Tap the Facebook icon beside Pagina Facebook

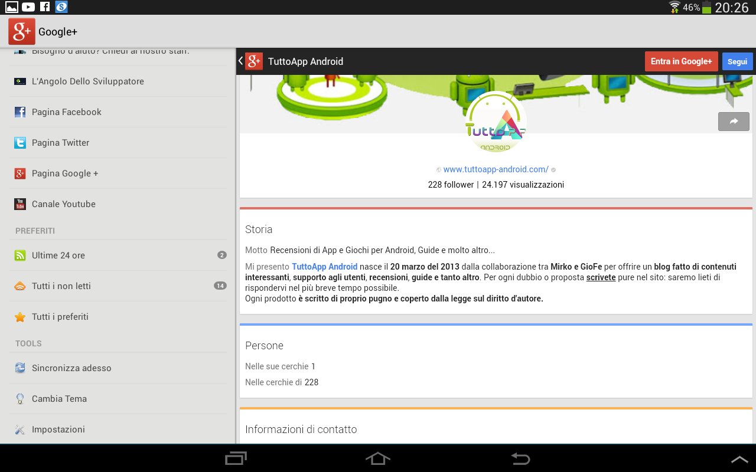pos(20,112)
